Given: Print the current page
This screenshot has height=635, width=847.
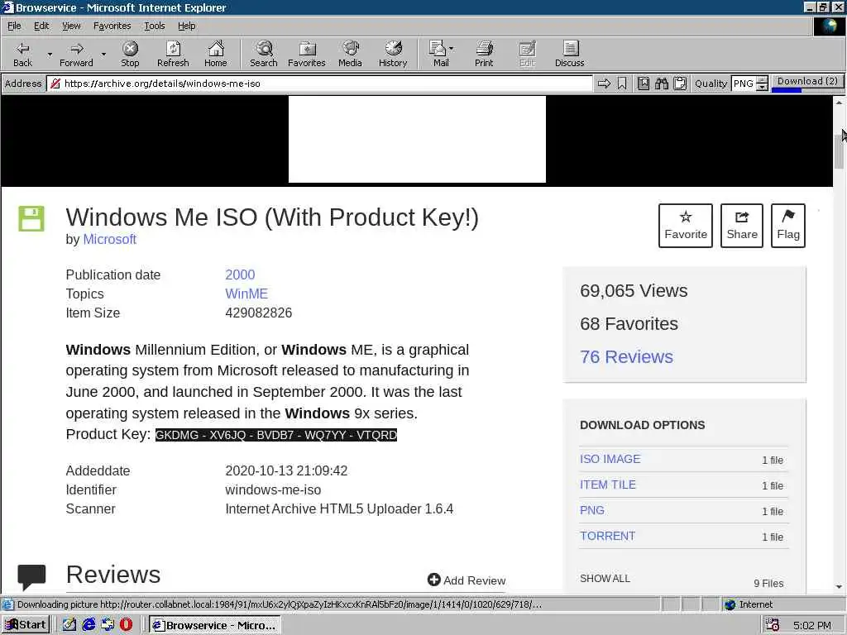Looking at the screenshot, I should coord(484,54).
